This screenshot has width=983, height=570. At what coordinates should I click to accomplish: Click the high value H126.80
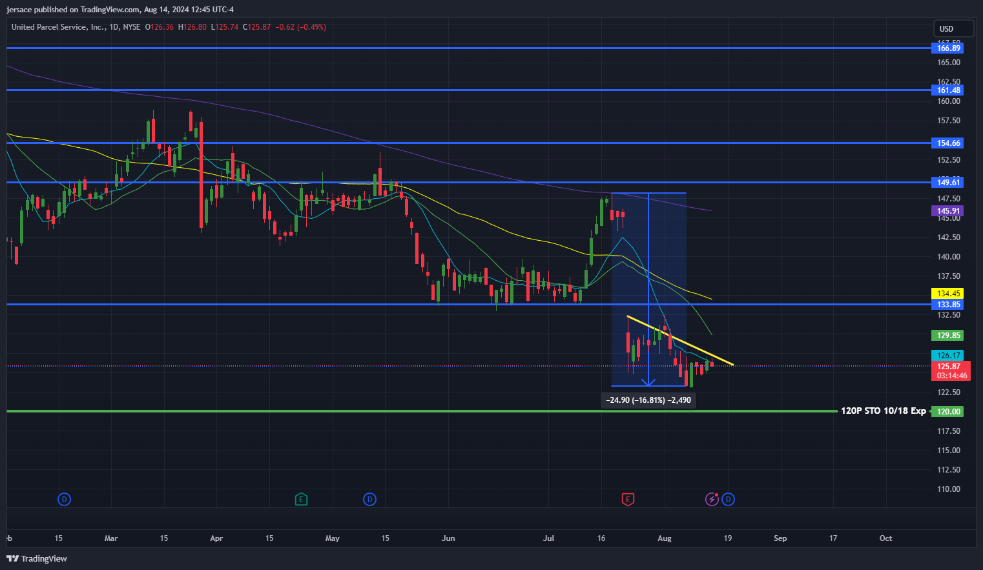(192, 27)
